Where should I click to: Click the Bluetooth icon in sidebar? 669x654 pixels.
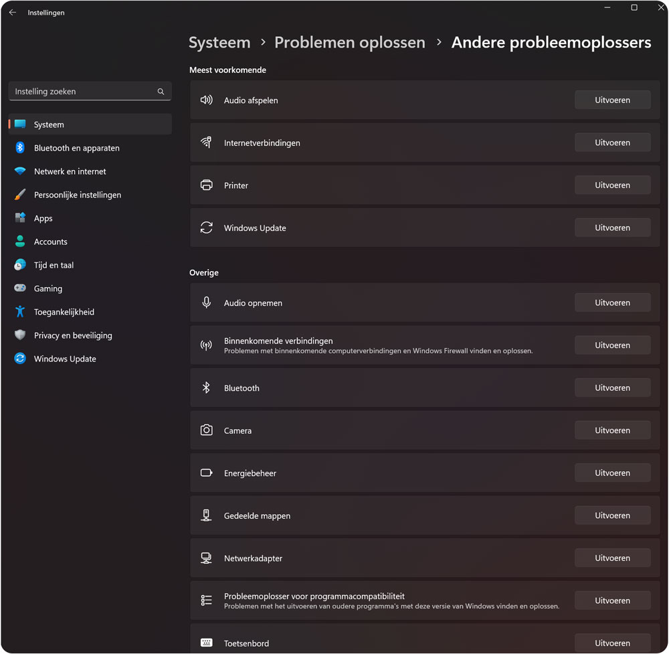(20, 148)
